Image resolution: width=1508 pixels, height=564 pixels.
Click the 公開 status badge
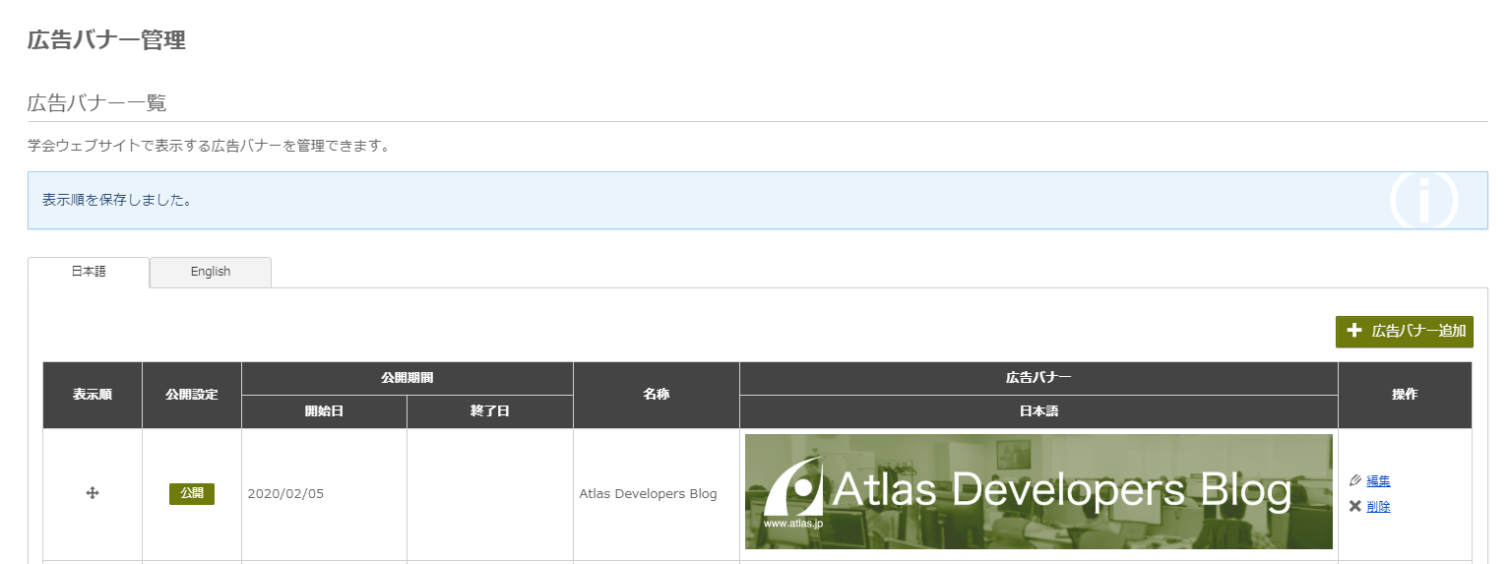click(192, 493)
